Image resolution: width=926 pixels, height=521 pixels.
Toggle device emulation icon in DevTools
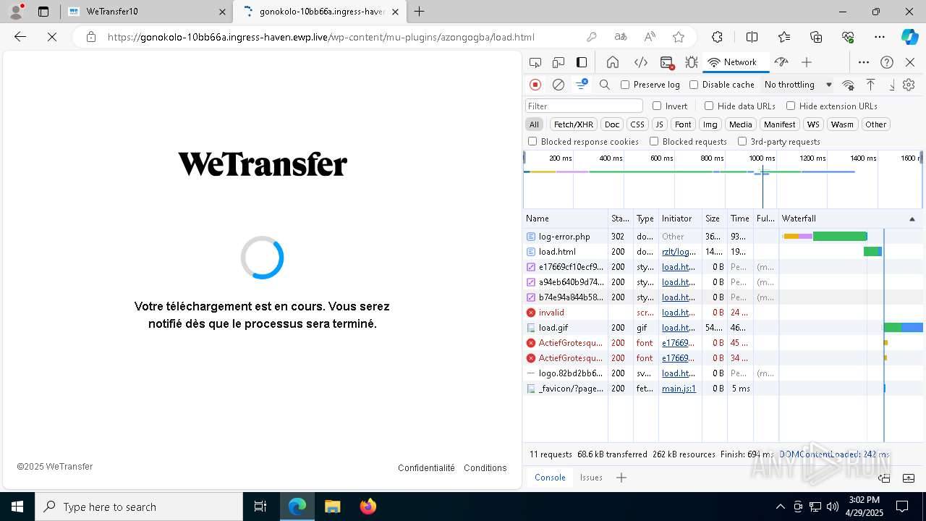pos(558,62)
